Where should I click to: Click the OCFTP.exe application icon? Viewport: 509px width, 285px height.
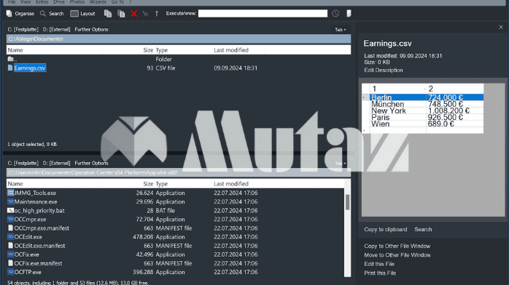(x=10, y=272)
